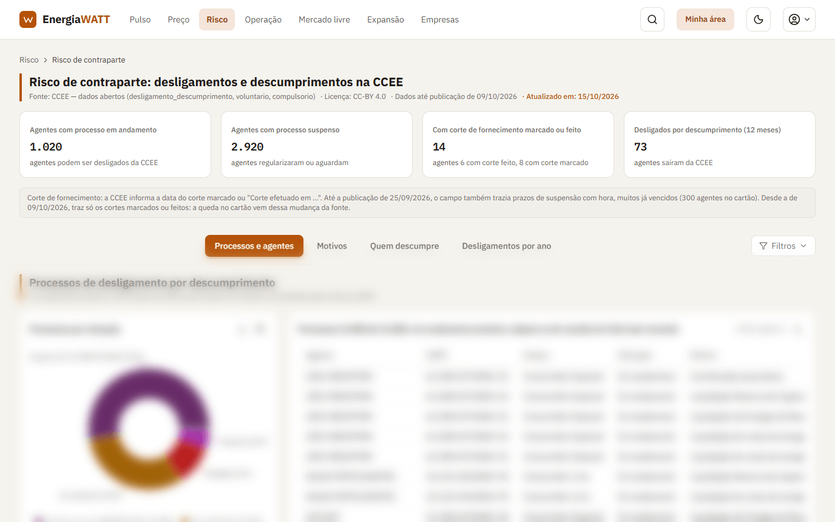
Task: Click the 'Corte de fornecimento' explanatory note
Action: 417,203
